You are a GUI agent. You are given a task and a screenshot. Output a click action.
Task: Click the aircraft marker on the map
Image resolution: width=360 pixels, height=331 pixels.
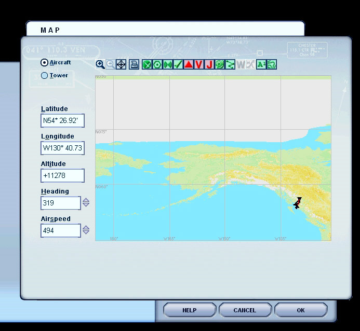click(297, 203)
